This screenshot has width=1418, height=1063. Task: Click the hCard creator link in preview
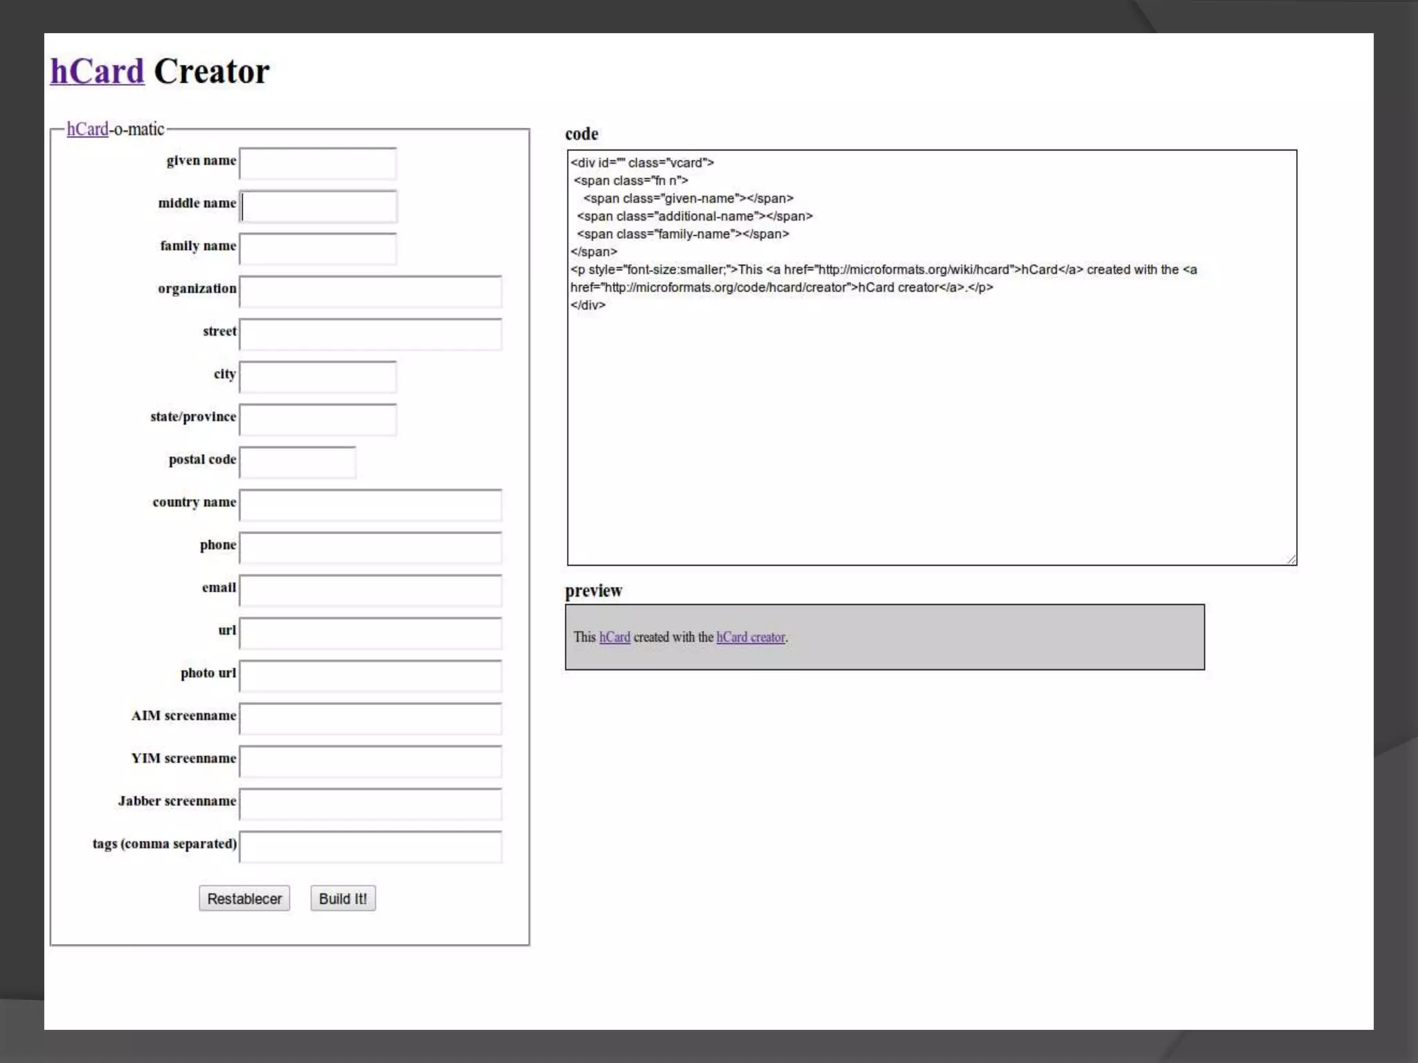click(x=751, y=637)
